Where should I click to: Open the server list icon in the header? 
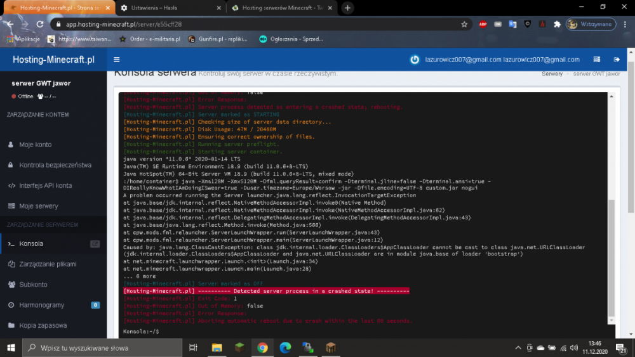click(596, 60)
